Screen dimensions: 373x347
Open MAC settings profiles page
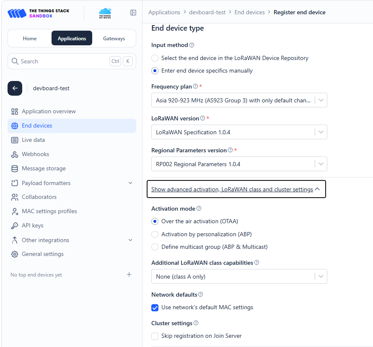(x=72, y=211)
